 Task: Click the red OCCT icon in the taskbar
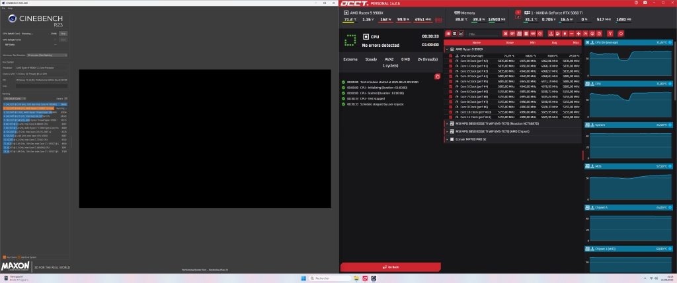point(365,278)
